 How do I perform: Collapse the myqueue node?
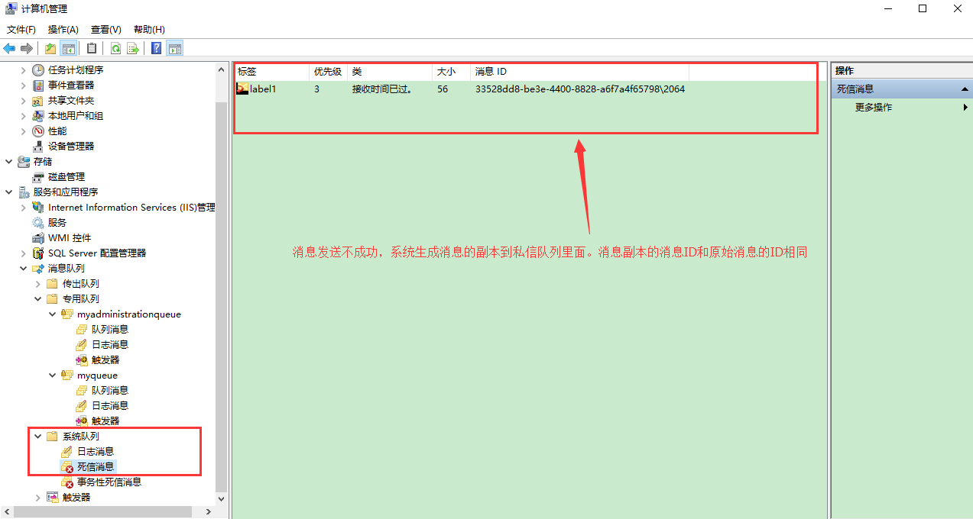tap(52, 375)
